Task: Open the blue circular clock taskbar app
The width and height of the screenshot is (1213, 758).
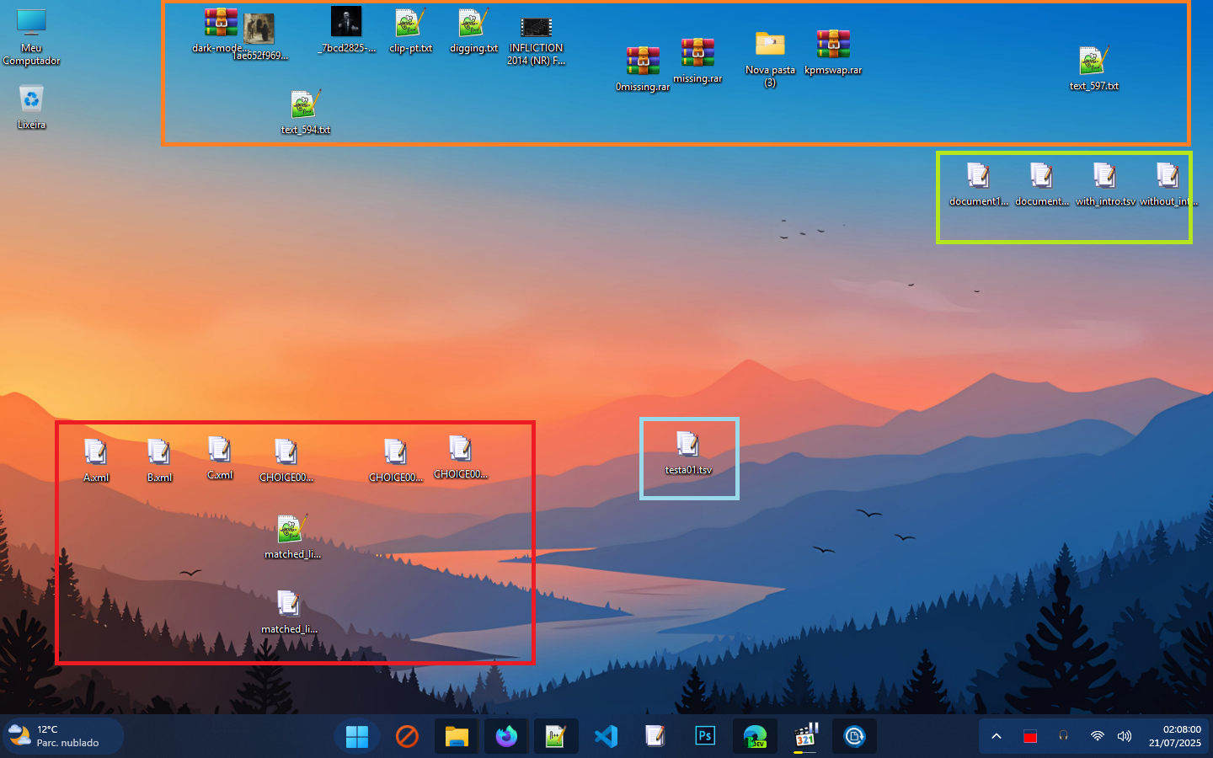Action: pyautogui.click(x=854, y=736)
